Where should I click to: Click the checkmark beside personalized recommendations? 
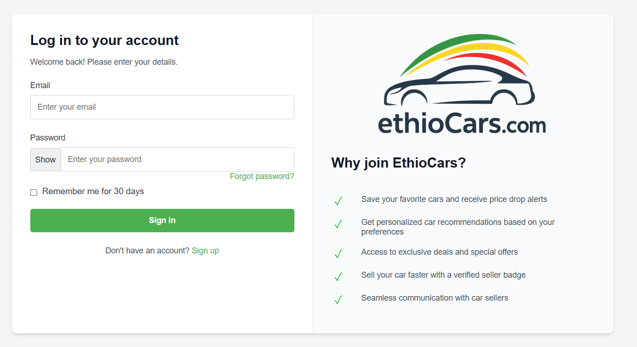click(338, 224)
